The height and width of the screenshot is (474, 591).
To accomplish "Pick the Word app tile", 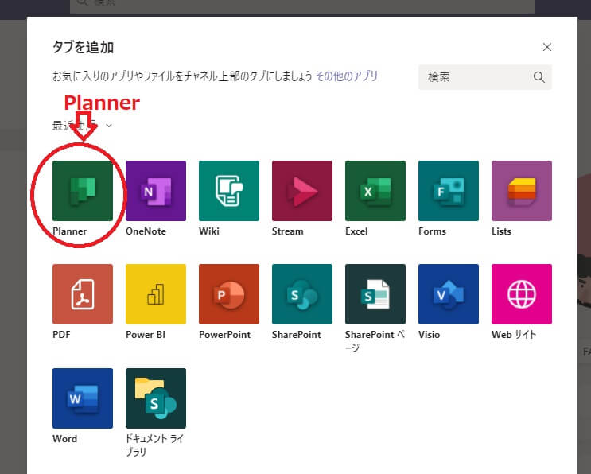I will [83, 398].
